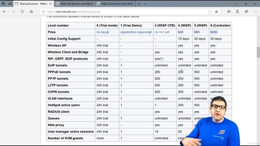Click 'Wireless AP' row label

pyautogui.click(x=57, y=45)
